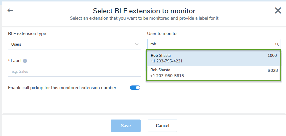Viewport: 286px width, 136px height.
Task: Click the 1000 extension number in results
Action: (272, 56)
